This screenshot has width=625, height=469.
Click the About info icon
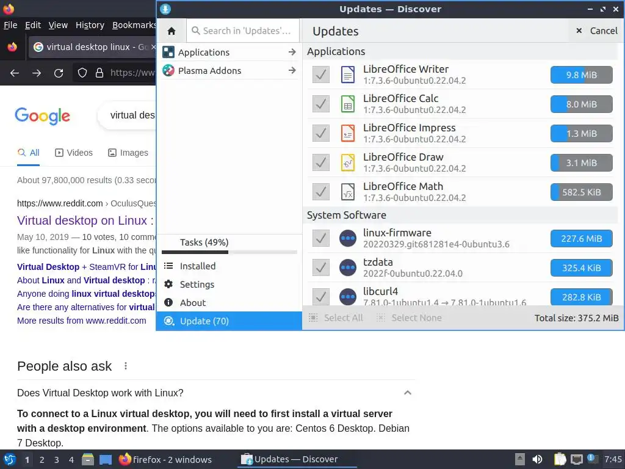(168, 302)
